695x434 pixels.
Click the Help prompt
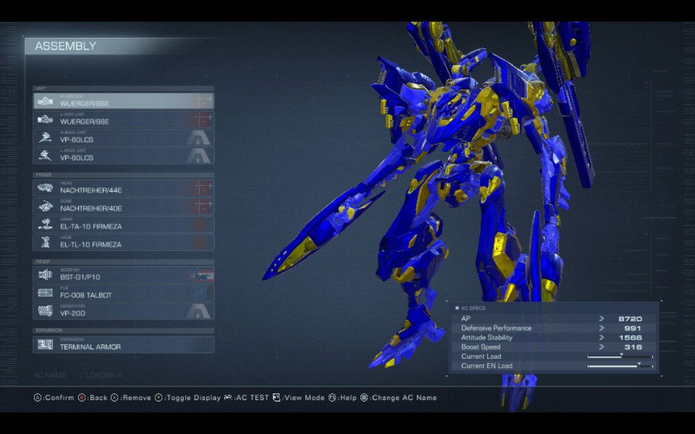[x=342, y=398]
